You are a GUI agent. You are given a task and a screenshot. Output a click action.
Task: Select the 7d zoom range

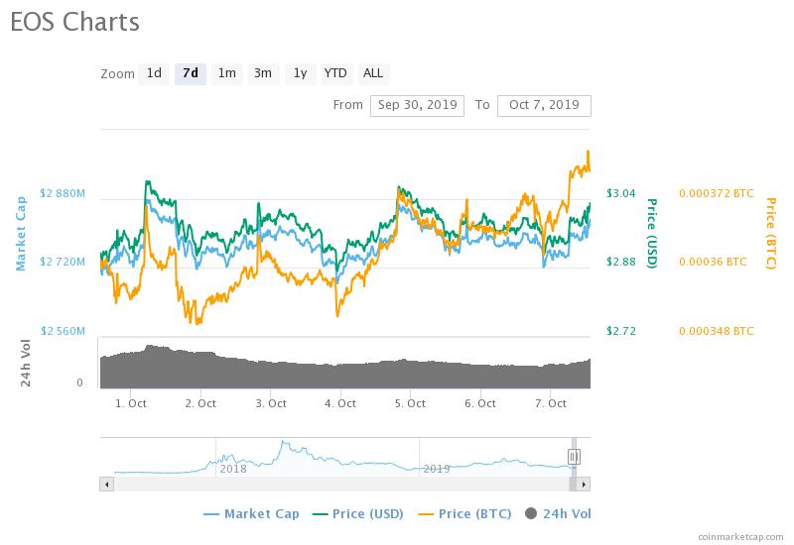pyautogui.click(x=191, y=73)
